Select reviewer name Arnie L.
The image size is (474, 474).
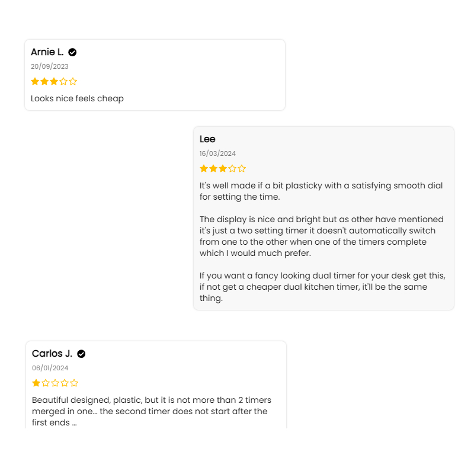click(47, 52)
